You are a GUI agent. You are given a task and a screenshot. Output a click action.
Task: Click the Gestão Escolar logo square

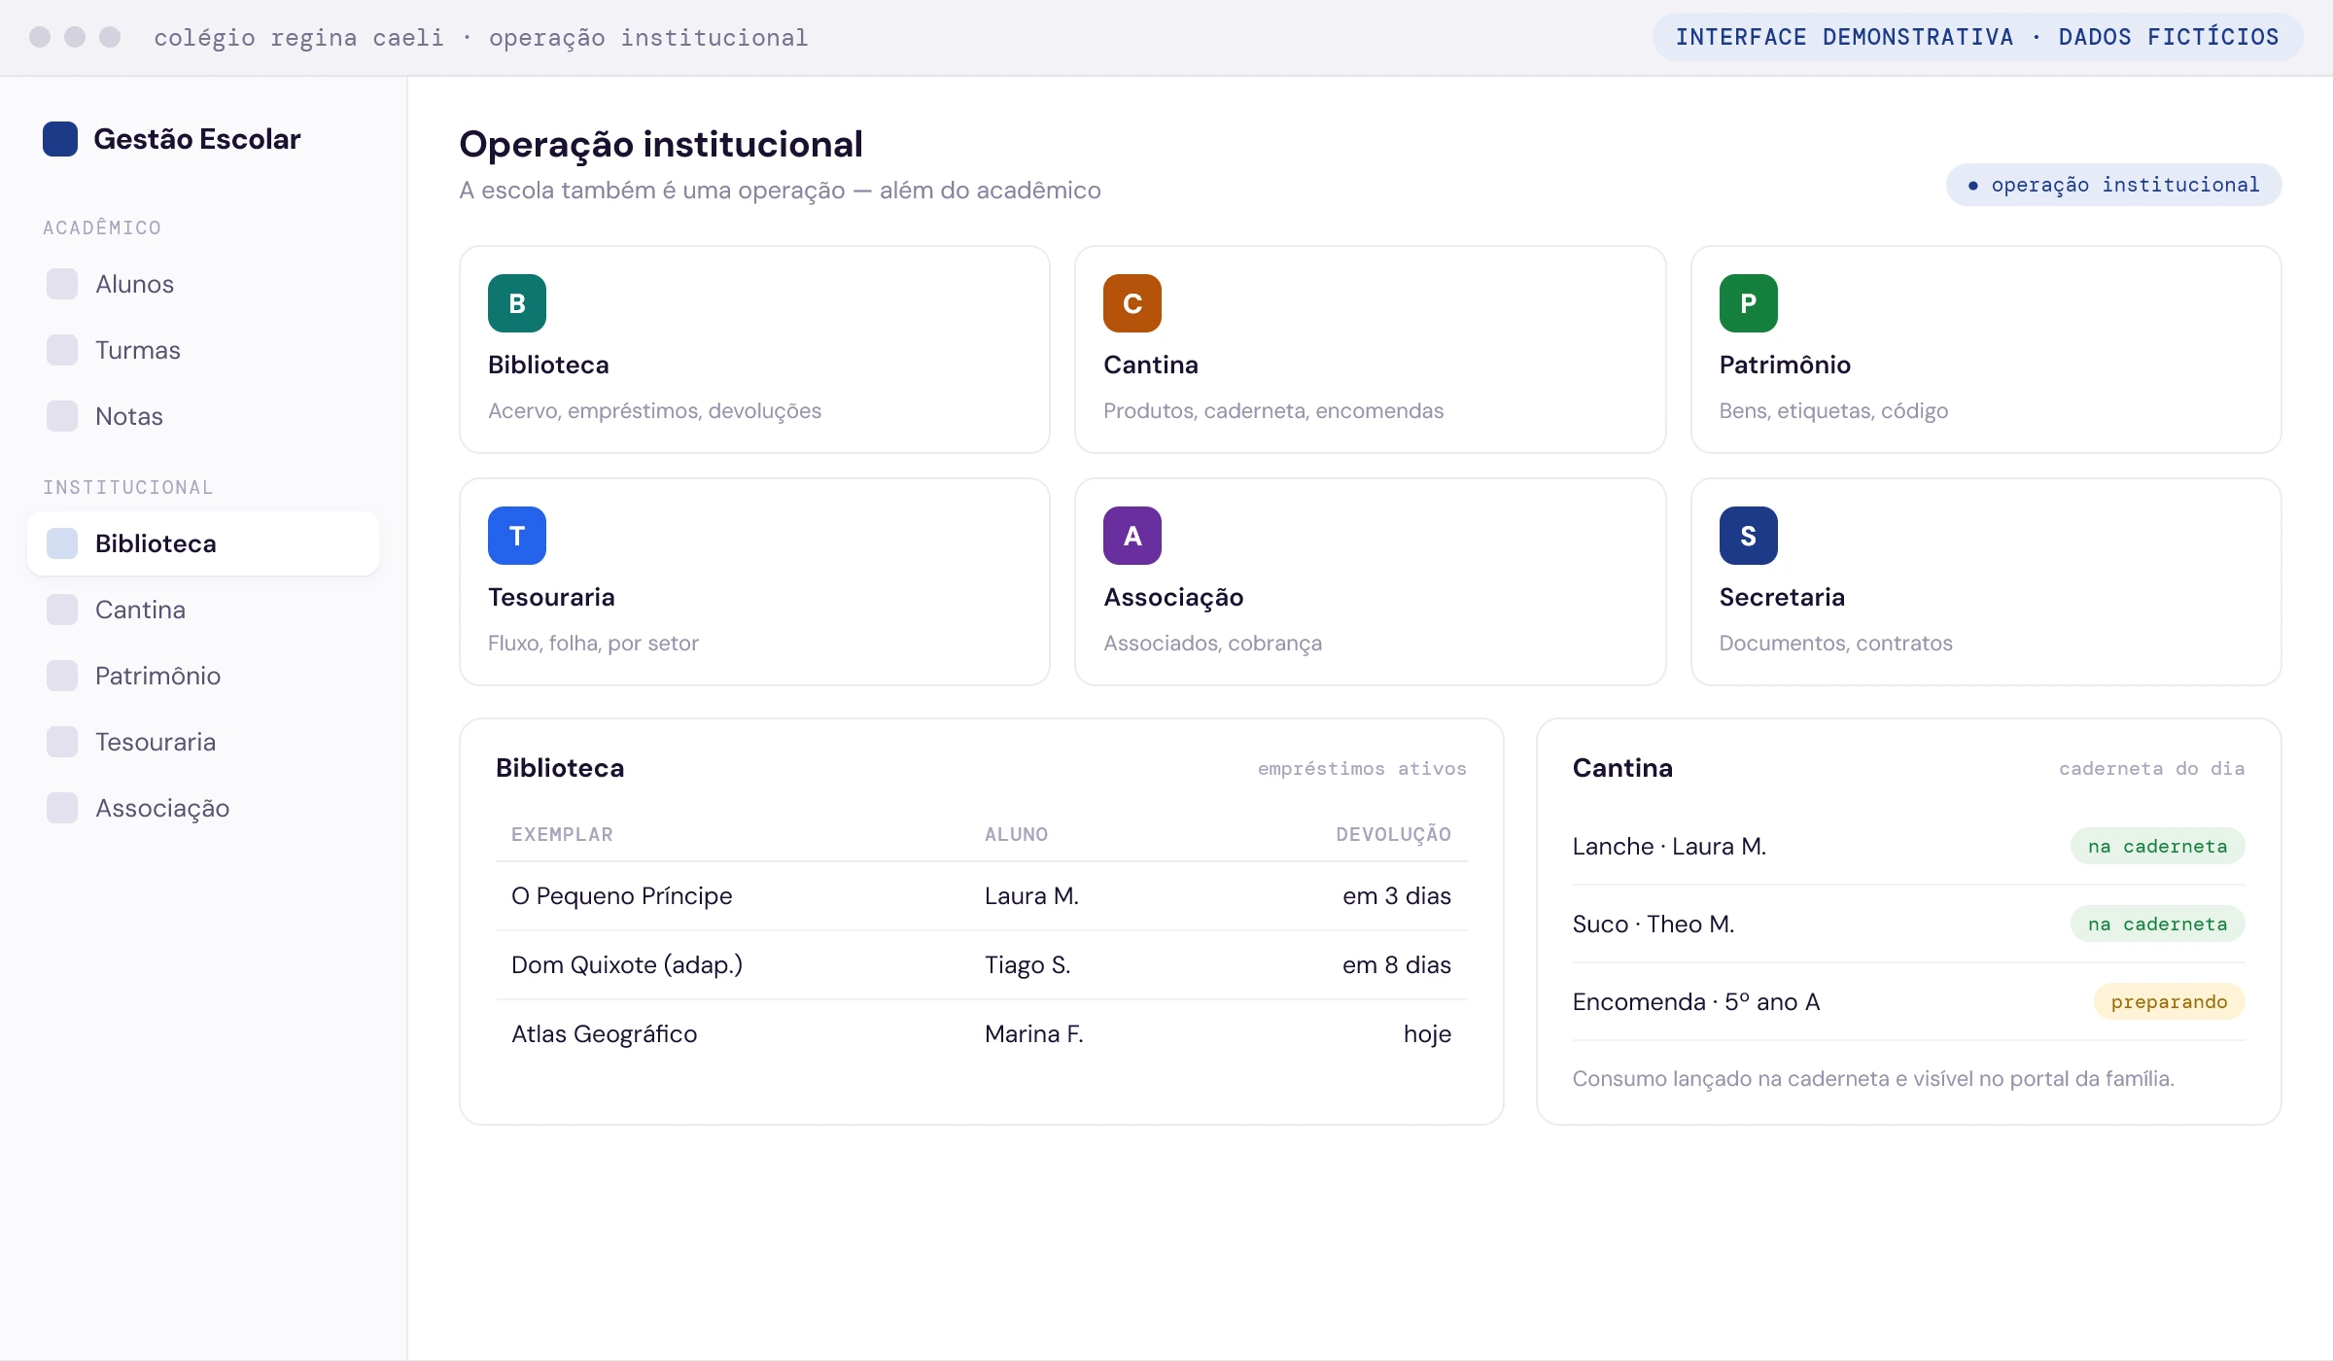pos(60,139)
